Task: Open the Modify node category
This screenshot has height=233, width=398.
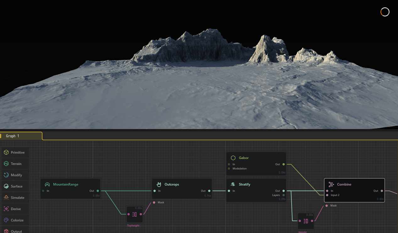Action: coord(15,175)
